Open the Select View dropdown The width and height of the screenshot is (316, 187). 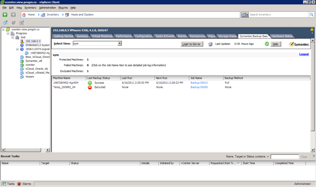click(120, 43)
